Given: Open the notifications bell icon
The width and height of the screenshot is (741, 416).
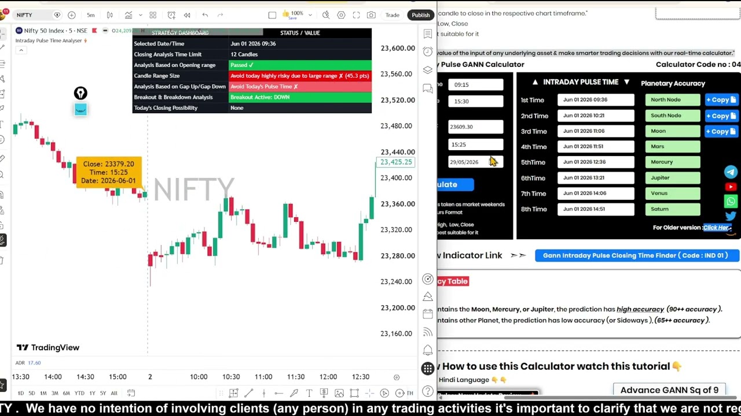Looking at the screenshot, I should tap(427, 350).
